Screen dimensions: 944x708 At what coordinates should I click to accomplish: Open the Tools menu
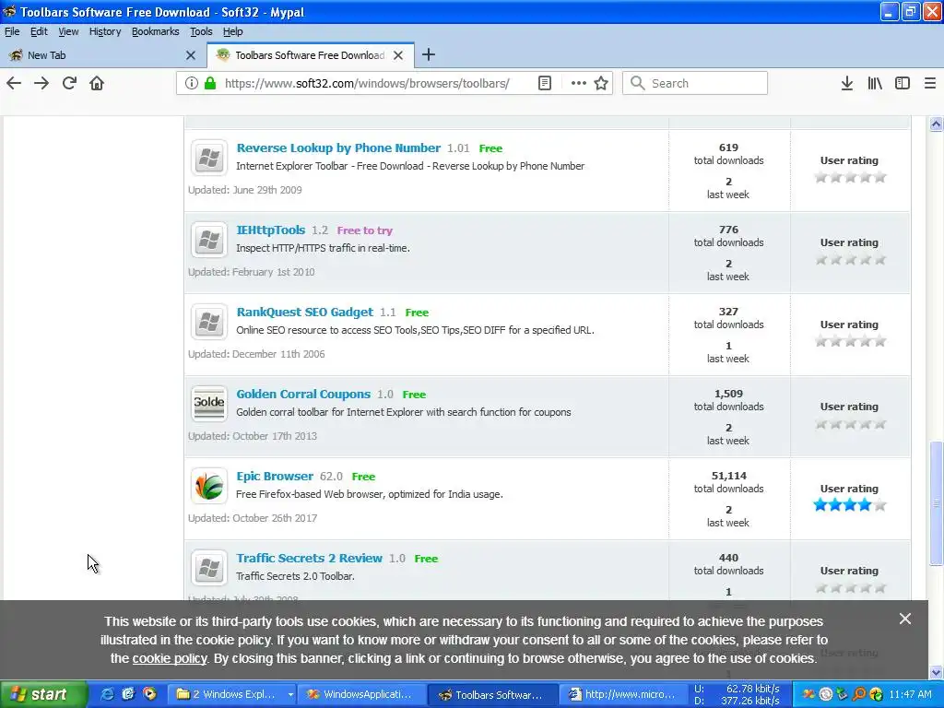click(201, 31)
